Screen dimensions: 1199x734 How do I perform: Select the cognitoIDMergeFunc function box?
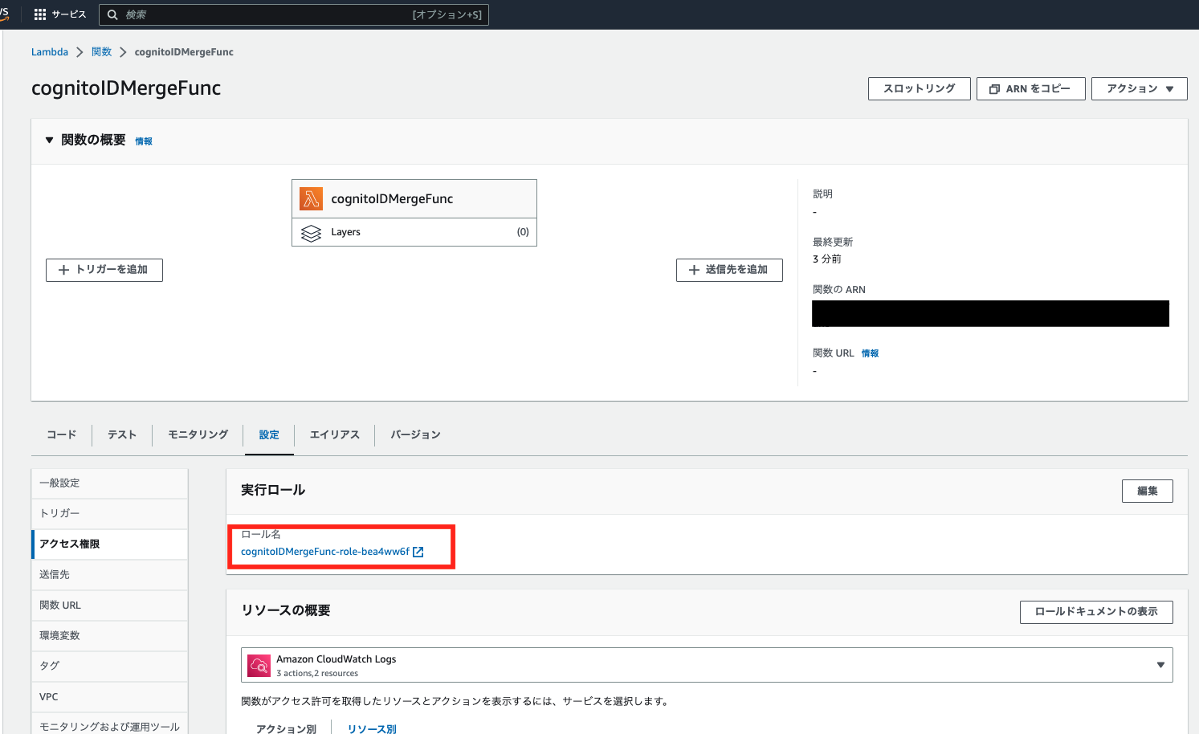(414, 198)
